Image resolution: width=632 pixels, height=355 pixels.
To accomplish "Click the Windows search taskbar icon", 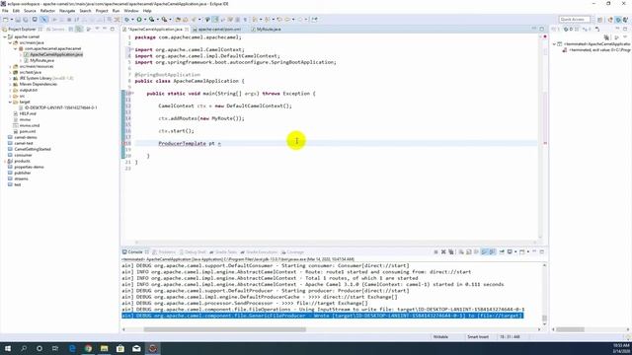I will pyautogui.click(x=24, y=348).
